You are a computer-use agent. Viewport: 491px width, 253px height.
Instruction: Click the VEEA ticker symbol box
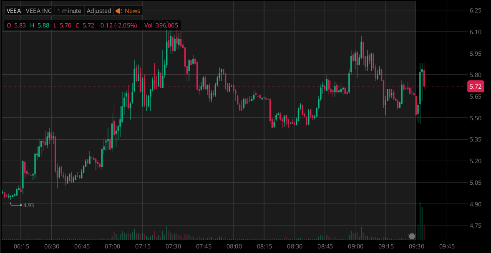coord(14,11)
